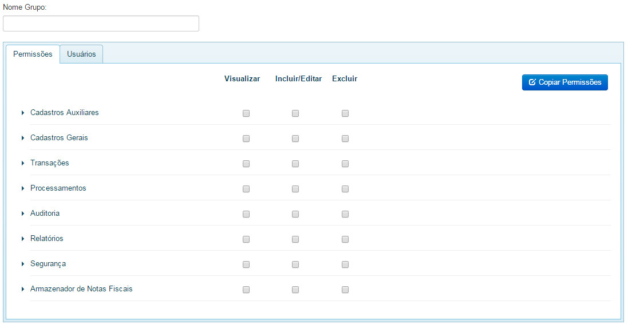The width and height of the screenshot is (628, 324).
Task: Check Excluir for Armazenador de Notas Fiscais
Action: [345, 290]
